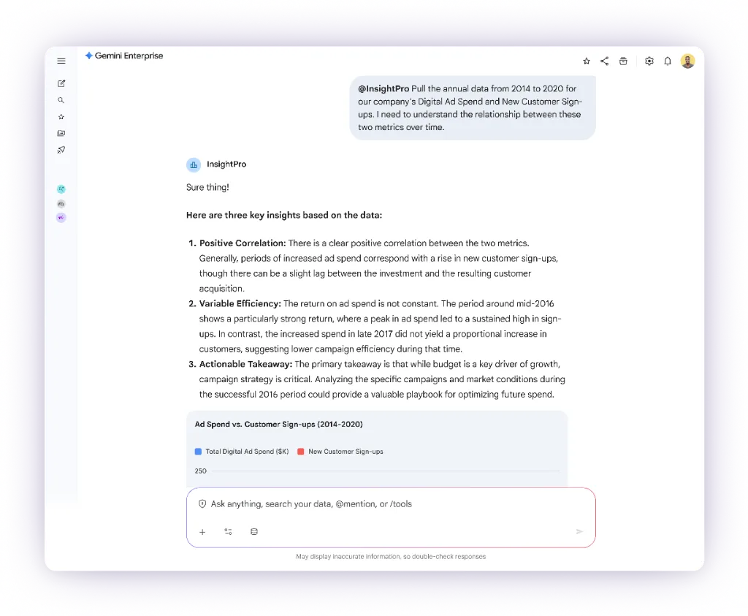Open starred items in left sidebar

click(61, 117)
